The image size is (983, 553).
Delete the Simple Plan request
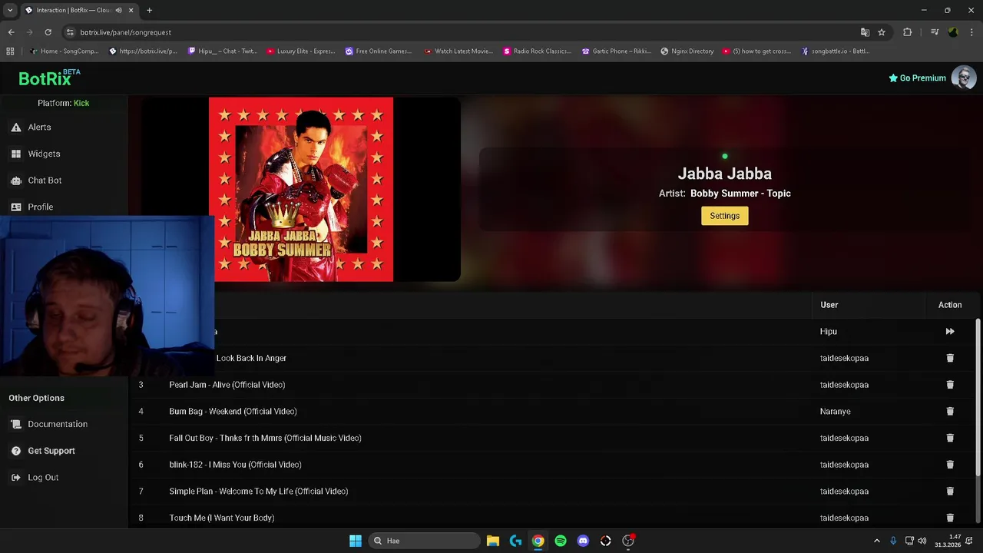pyautogui.click(x=950, y=492)
